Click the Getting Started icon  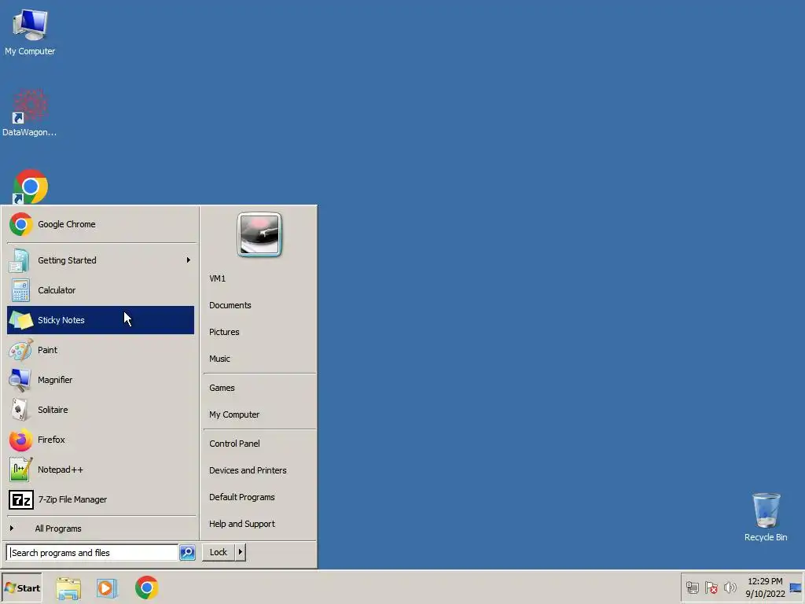pos(20,260)
